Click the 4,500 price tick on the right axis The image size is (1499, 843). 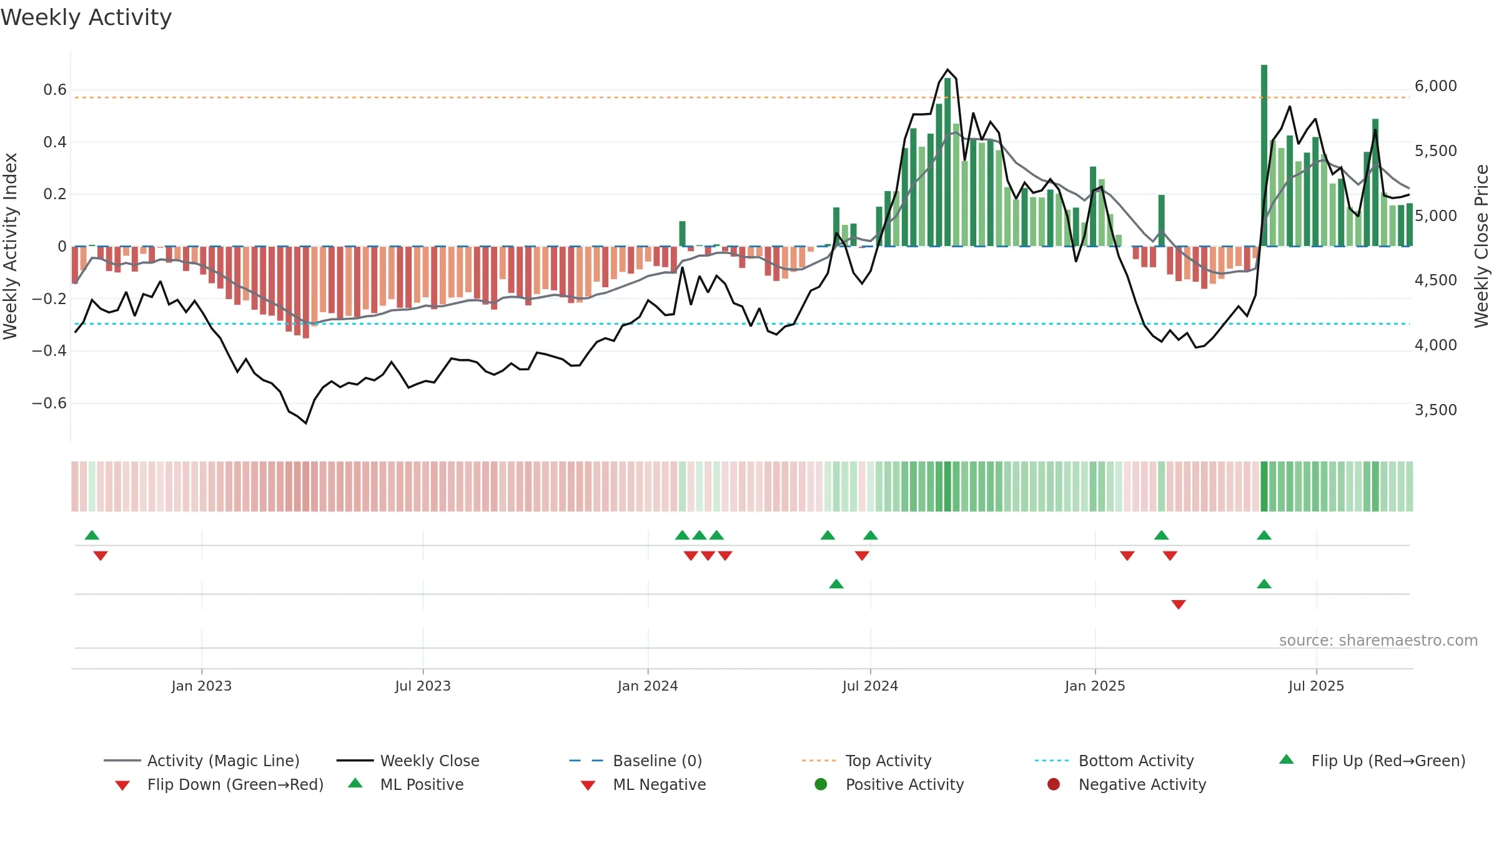pos(1436,280)
